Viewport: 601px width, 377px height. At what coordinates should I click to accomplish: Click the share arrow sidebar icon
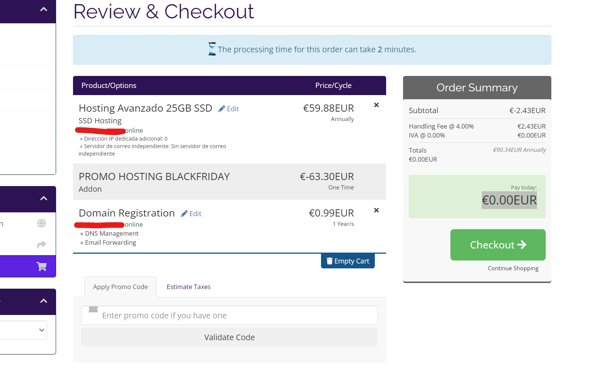pos(41,245)
